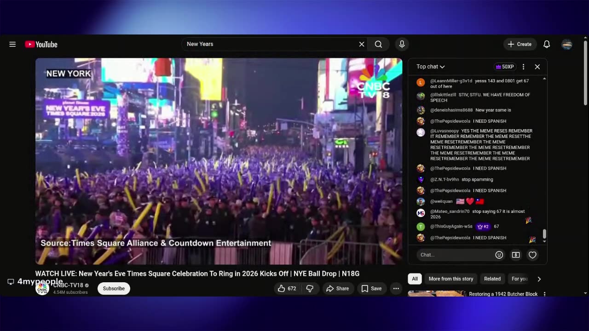Screen dimensions: 589x331
Task: Open the emoji picker in chat
Action: pos(499,255)
